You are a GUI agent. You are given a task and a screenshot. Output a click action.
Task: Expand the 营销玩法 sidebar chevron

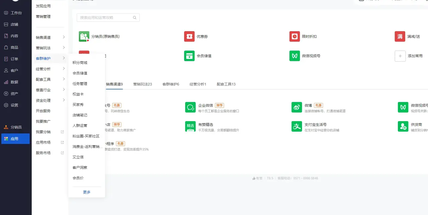click(x=64, y=48)
